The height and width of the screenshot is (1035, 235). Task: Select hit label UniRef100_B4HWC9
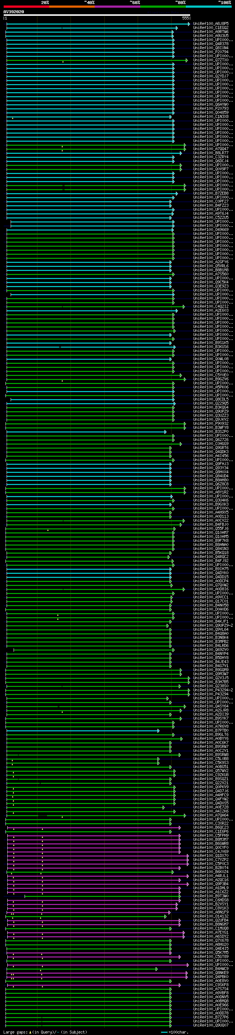click(x=211, y=969)
